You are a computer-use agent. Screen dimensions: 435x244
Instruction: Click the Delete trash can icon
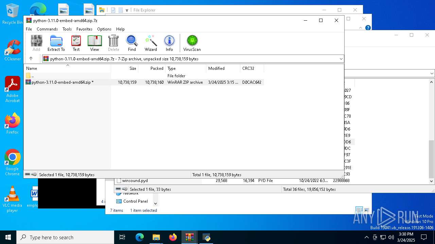114,43
